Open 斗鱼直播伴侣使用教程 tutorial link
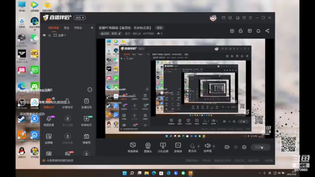 [x=60, y=160]
